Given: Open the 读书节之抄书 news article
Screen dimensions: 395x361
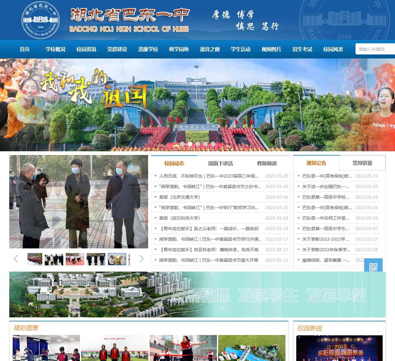Looking at the screenshot, I should coord(210,187).
